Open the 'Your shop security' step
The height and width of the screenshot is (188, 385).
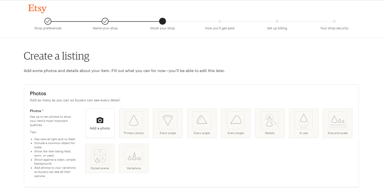[x=334, y=28]
